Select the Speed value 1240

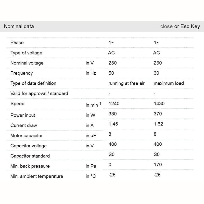click(114, 104)
